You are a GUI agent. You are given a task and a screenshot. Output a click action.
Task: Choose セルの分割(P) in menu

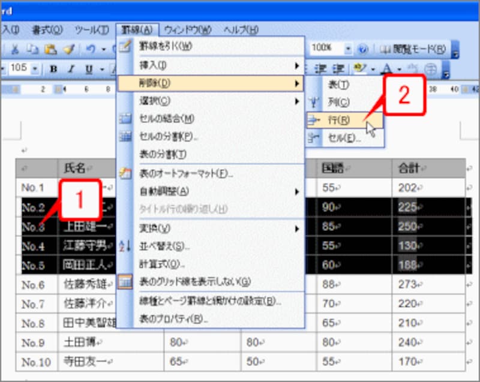tap(211, 136)
